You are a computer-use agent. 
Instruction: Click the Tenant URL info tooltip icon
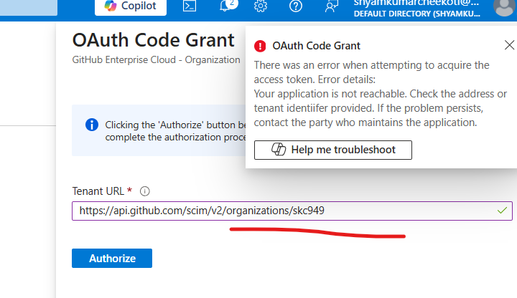point(145,191)
